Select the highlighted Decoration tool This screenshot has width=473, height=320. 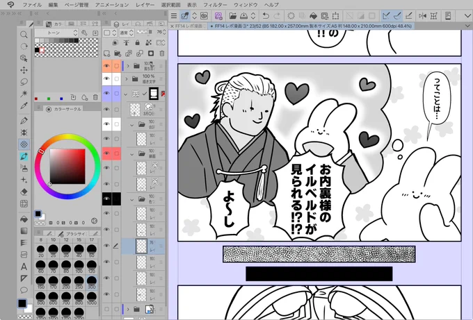click(24, 144)
